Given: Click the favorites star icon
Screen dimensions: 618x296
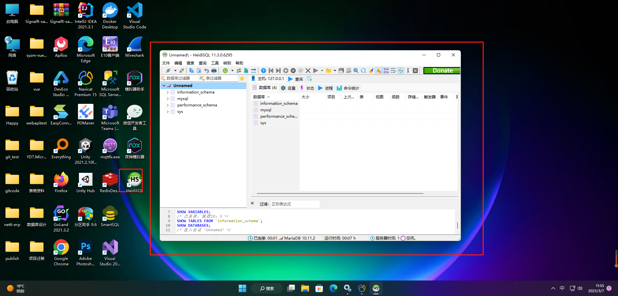Looking at the screenshot, I should (x=242, y=78).
